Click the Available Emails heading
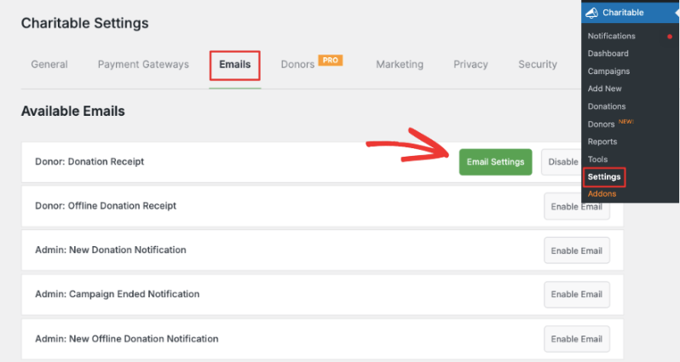Viewport: 680px width, 362px height. click(73, 112)
